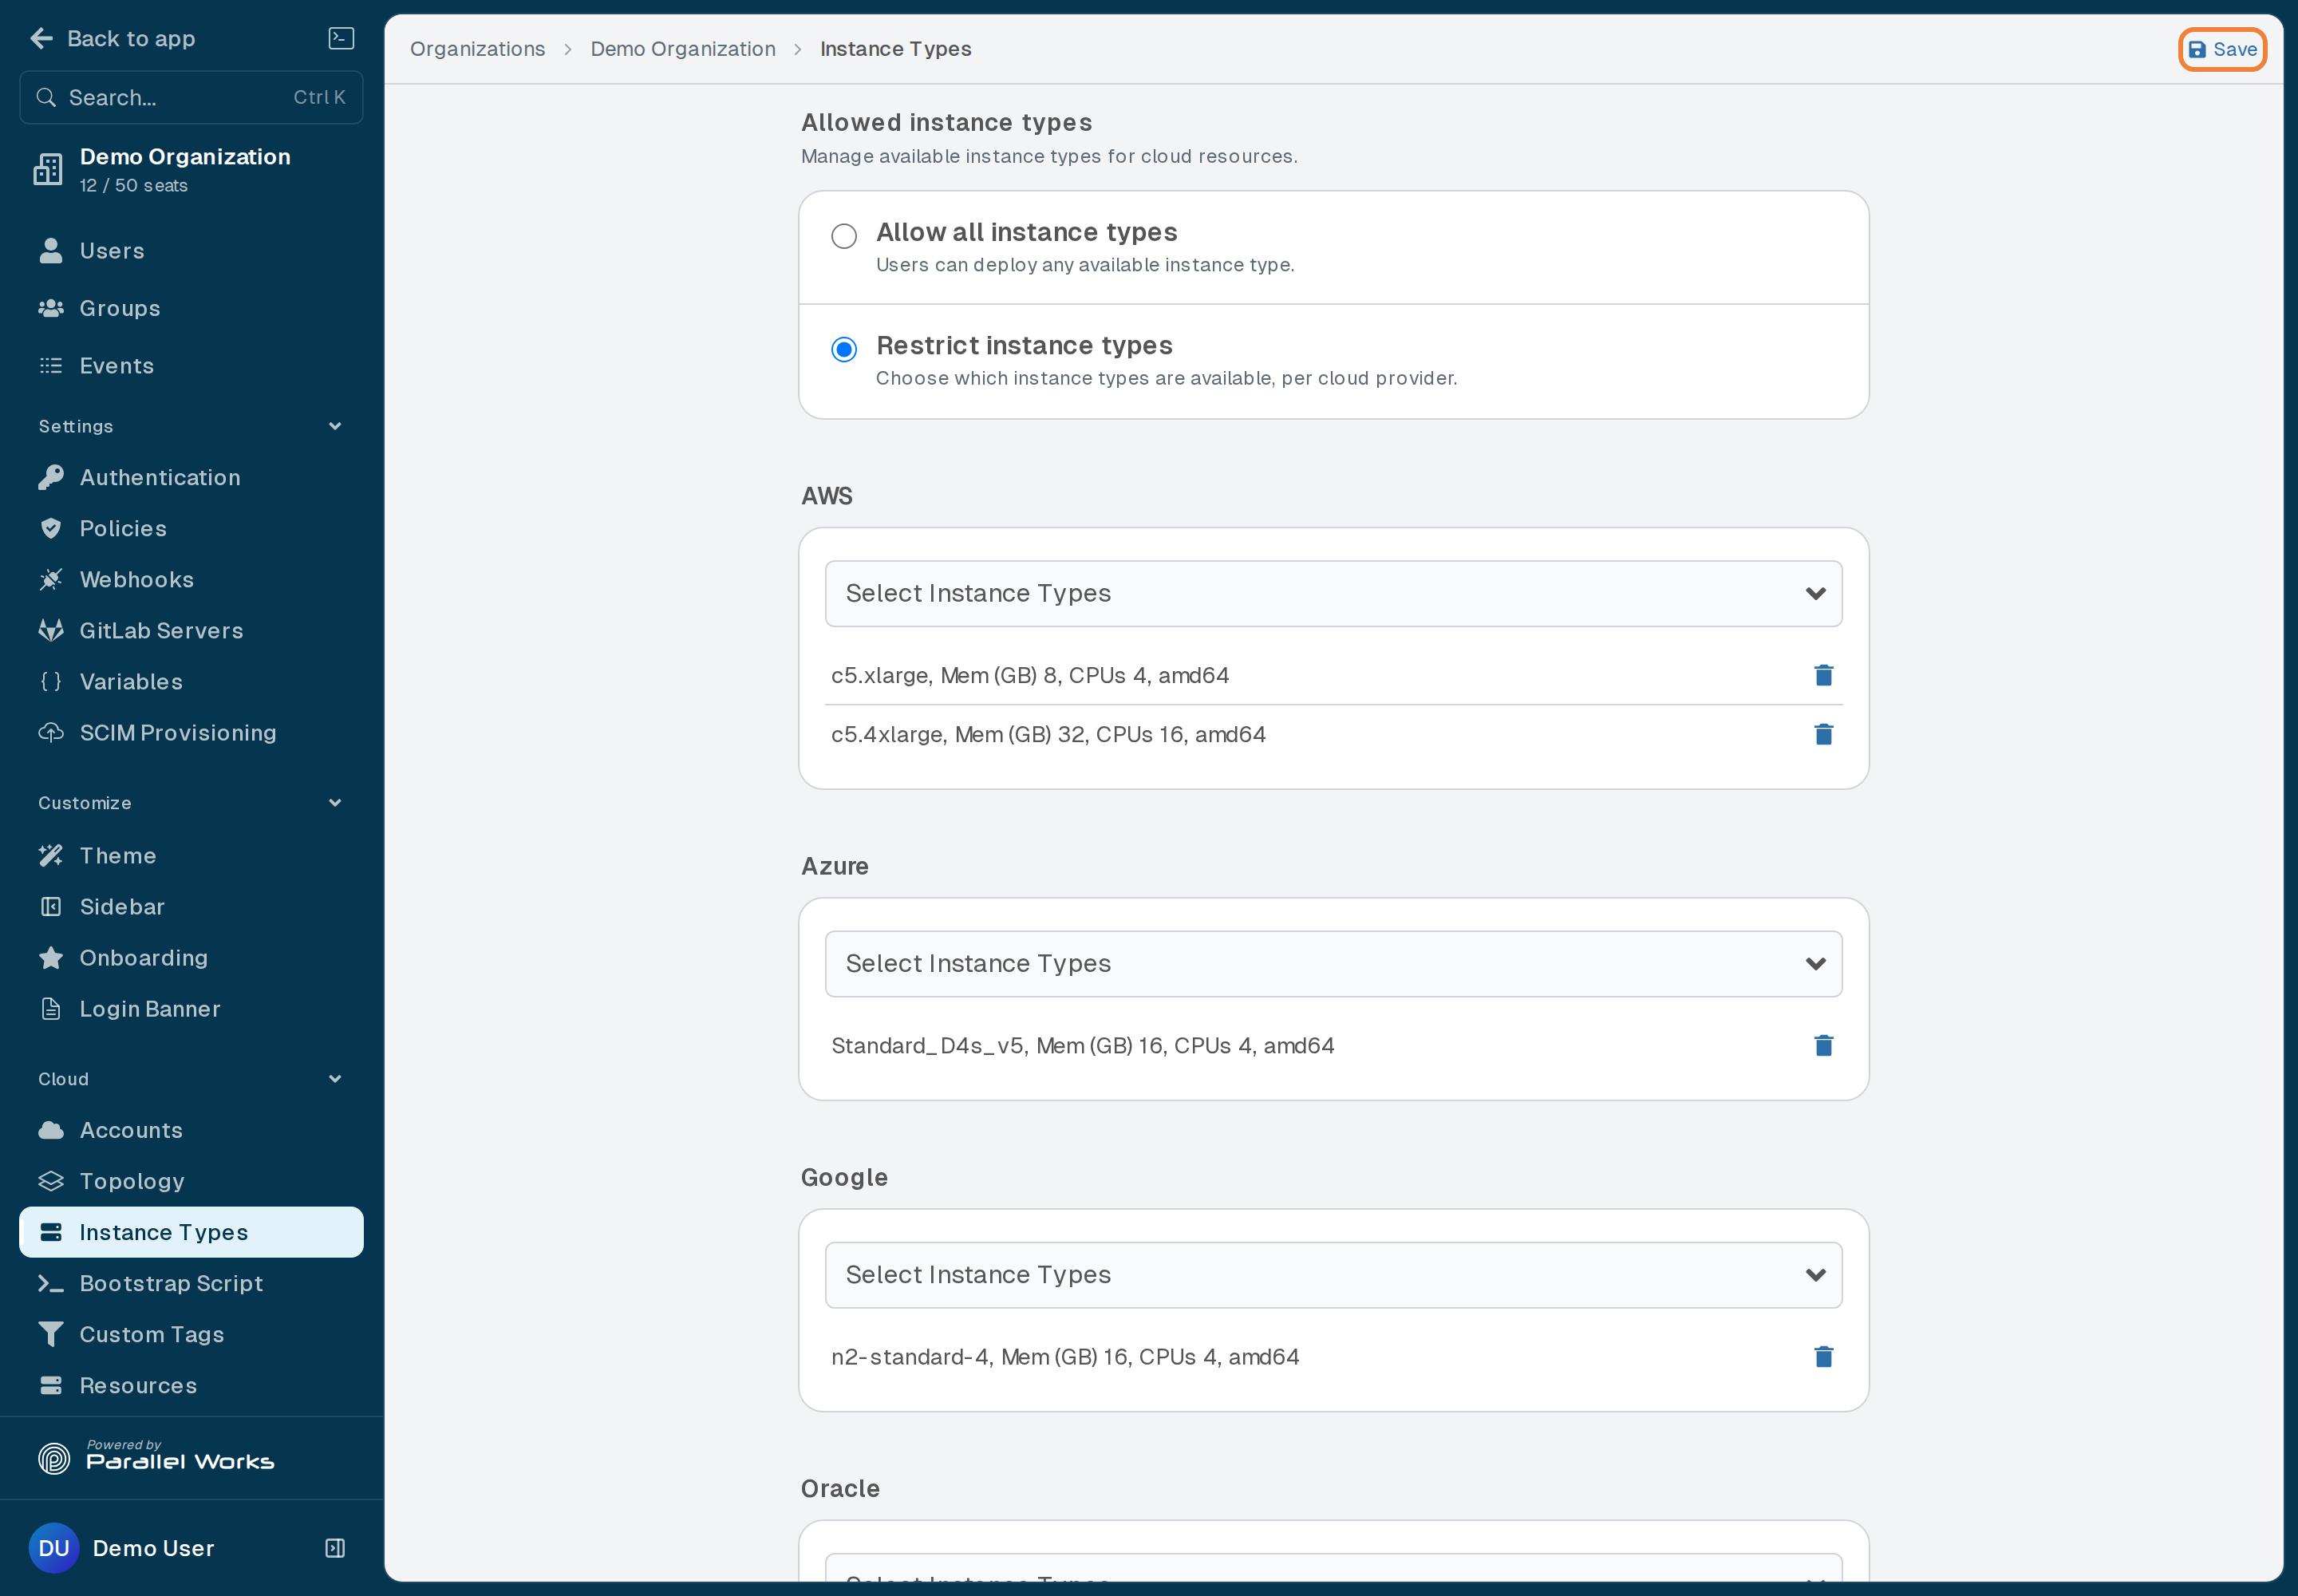Navigate to Webhooks

191,579
